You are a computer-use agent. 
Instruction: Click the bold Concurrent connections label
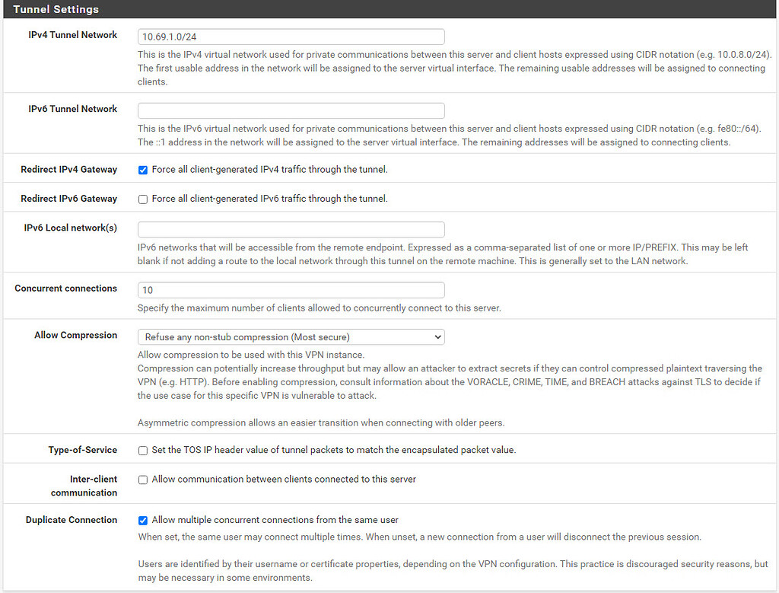point(65,288)
